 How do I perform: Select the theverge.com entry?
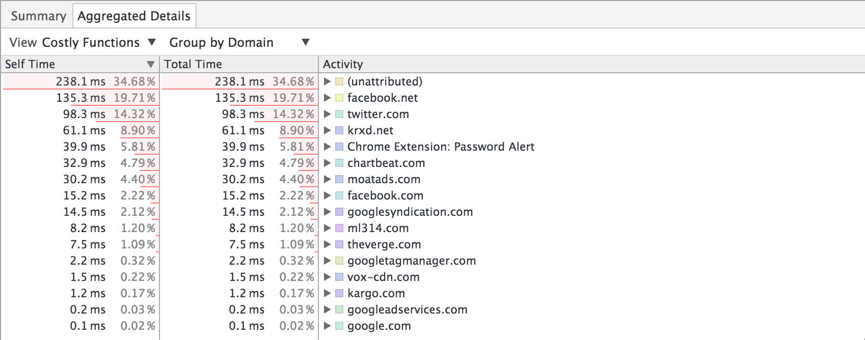click(384, 244)
